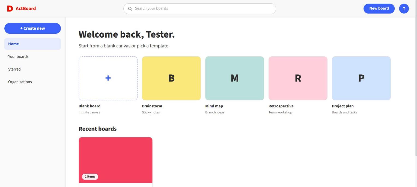Open the red recent board thumbnail

[116, 160]
